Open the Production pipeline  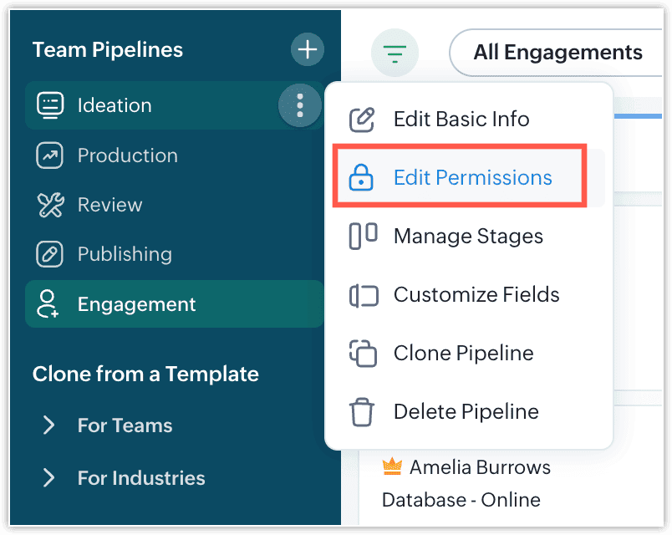click(x=127, y=155)
